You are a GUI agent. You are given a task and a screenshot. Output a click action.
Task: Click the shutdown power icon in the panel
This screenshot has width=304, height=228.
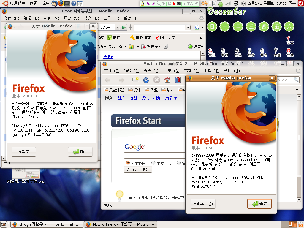[x=300, y=3]
